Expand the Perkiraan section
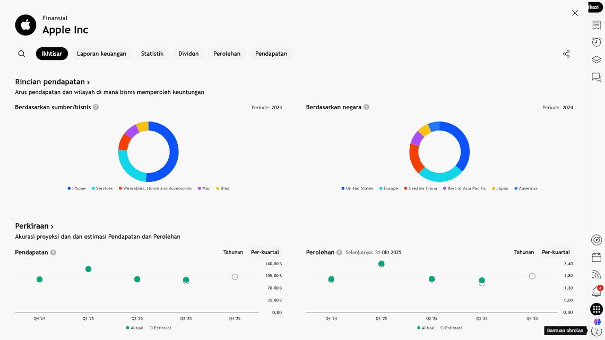This screenshot has width=605, height=340. 34,226
